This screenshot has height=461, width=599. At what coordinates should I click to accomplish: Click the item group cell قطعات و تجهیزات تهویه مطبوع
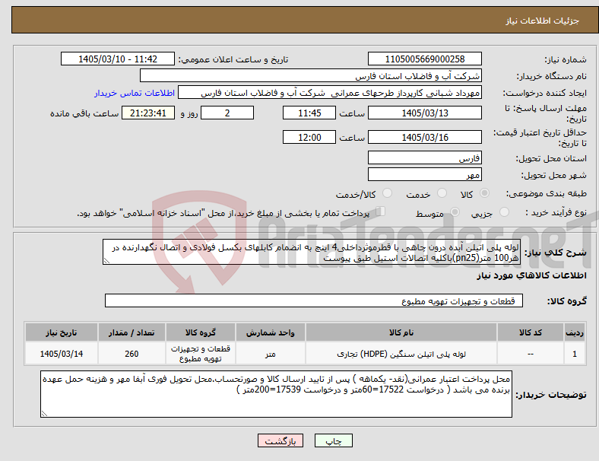pyautogui.click(x=200, y=354)
